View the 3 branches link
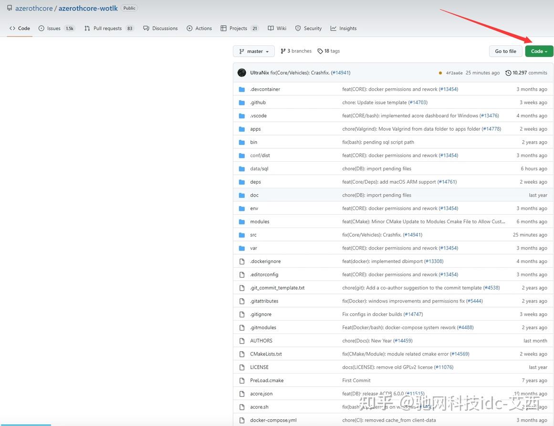Image resolution: width=554 pixels, height=426 pixels. coord(296,51)
